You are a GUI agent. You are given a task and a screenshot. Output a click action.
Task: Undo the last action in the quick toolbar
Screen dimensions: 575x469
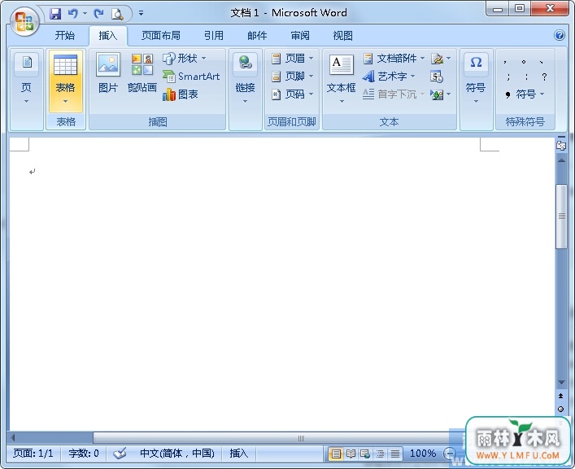[73, 14]
